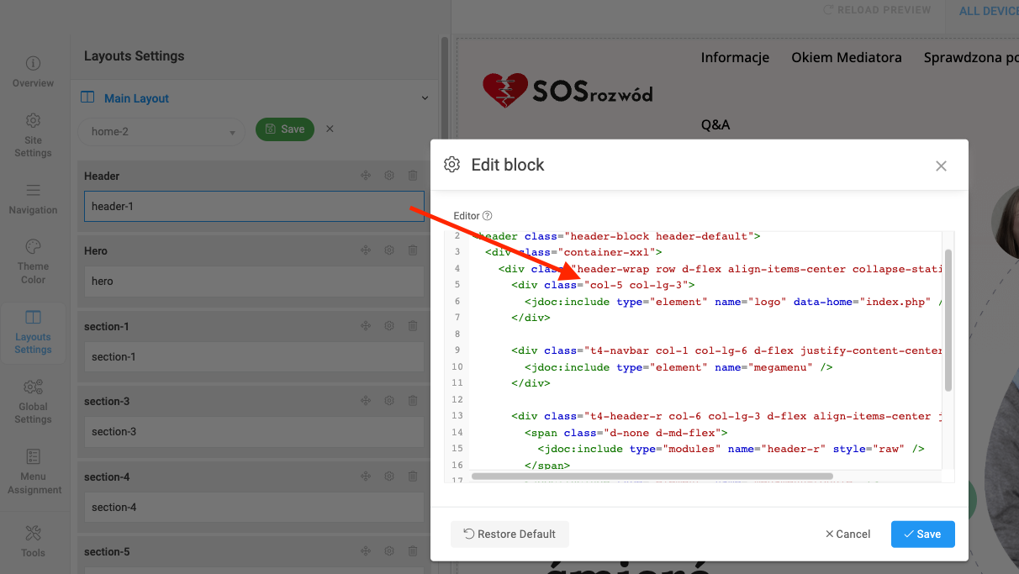This screenshot has height=574, width=1019.
Task: Delete the Hero block
Action: point(413,250)
